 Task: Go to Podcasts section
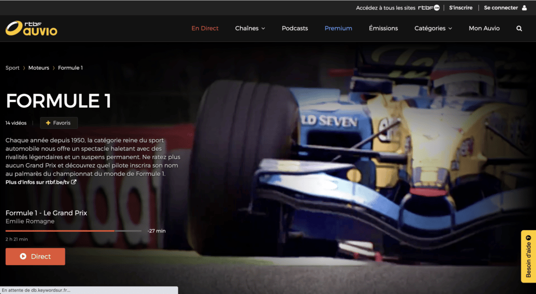tap(295, 28)
